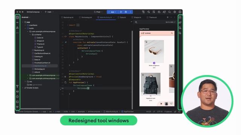Switch to the Data.kt tab
The height and width of the screenshot is (135, 241).
122,18
